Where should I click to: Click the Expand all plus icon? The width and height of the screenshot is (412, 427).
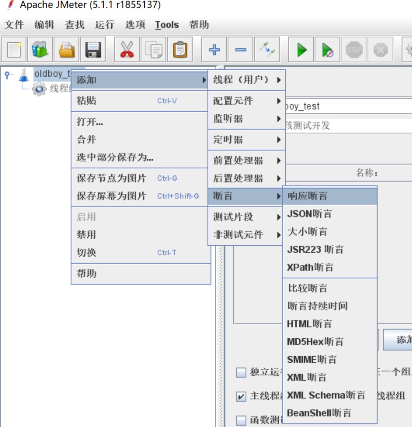(214, 50)
